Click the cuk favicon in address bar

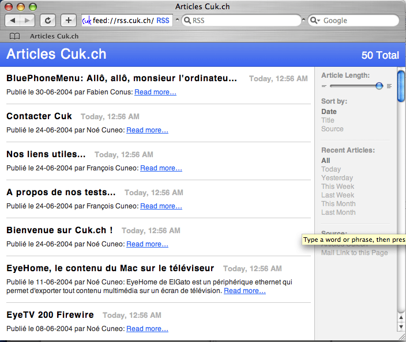[x=87, y=20]
